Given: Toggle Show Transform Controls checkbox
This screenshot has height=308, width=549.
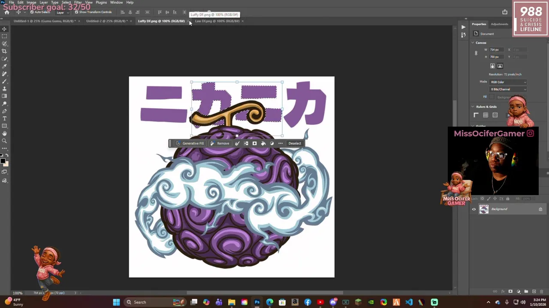Looking at the screenshot, I should pyautogui.click(x=76, y=12).
